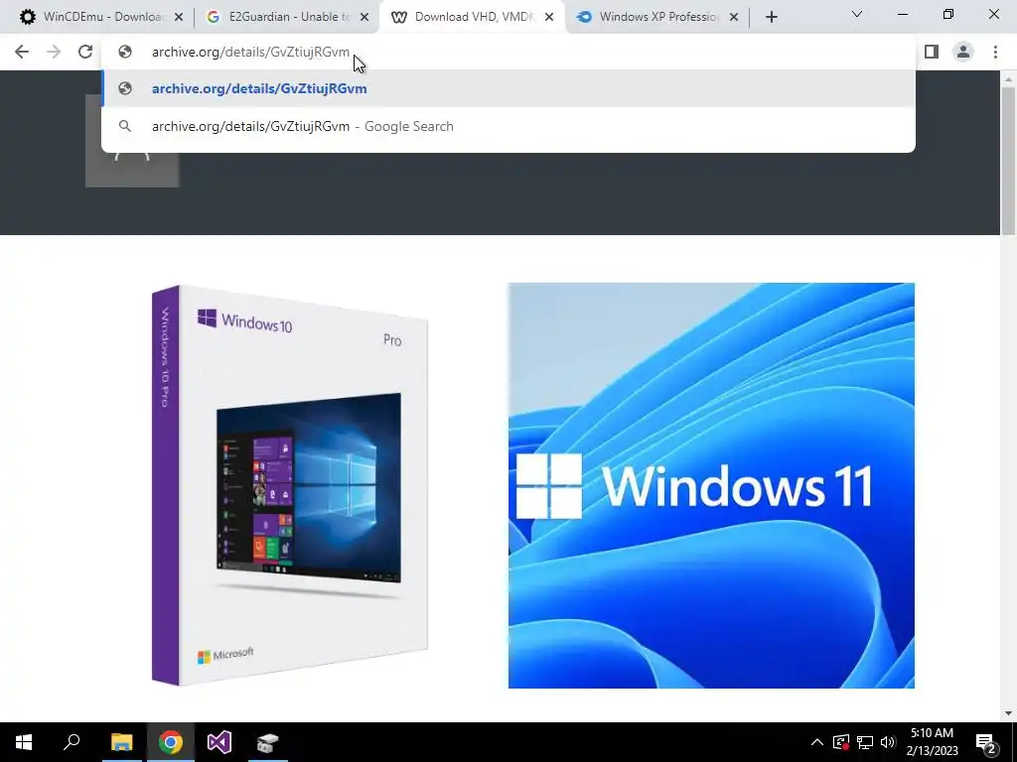Select the Download VHD, VMDK tab
Viewport: 1017px width, 762px height.
(472, 17)
